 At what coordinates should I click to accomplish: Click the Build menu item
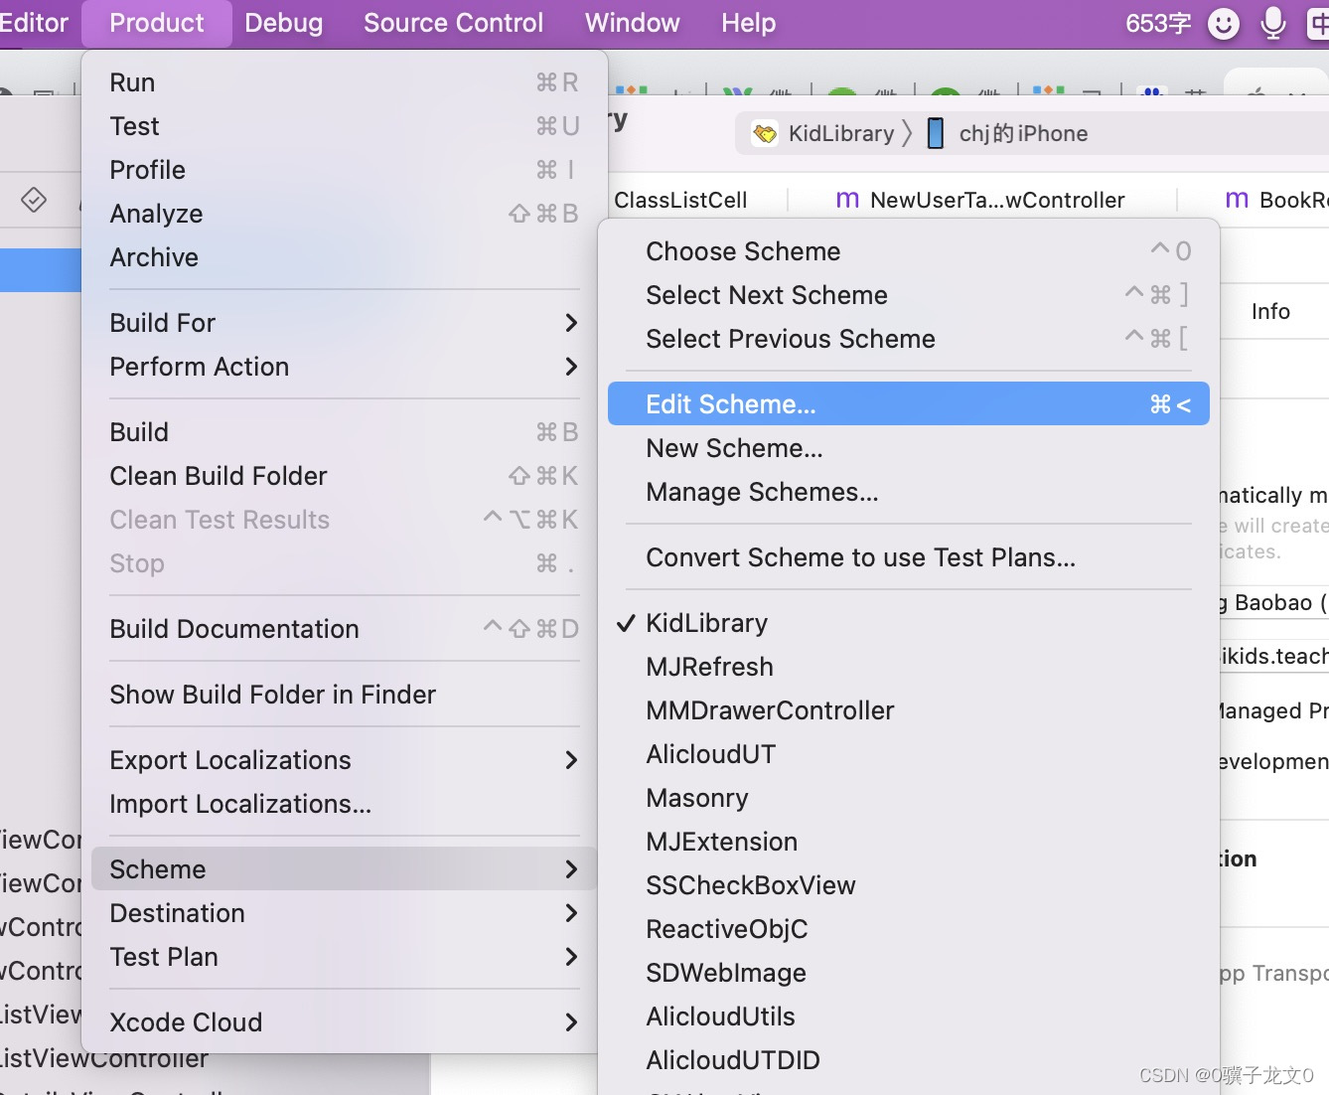pos(344,432)
